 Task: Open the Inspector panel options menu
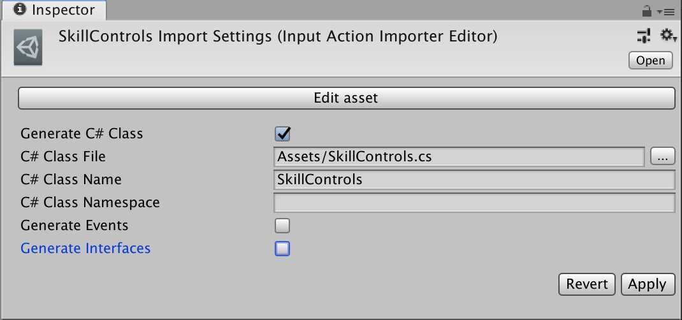666,11
